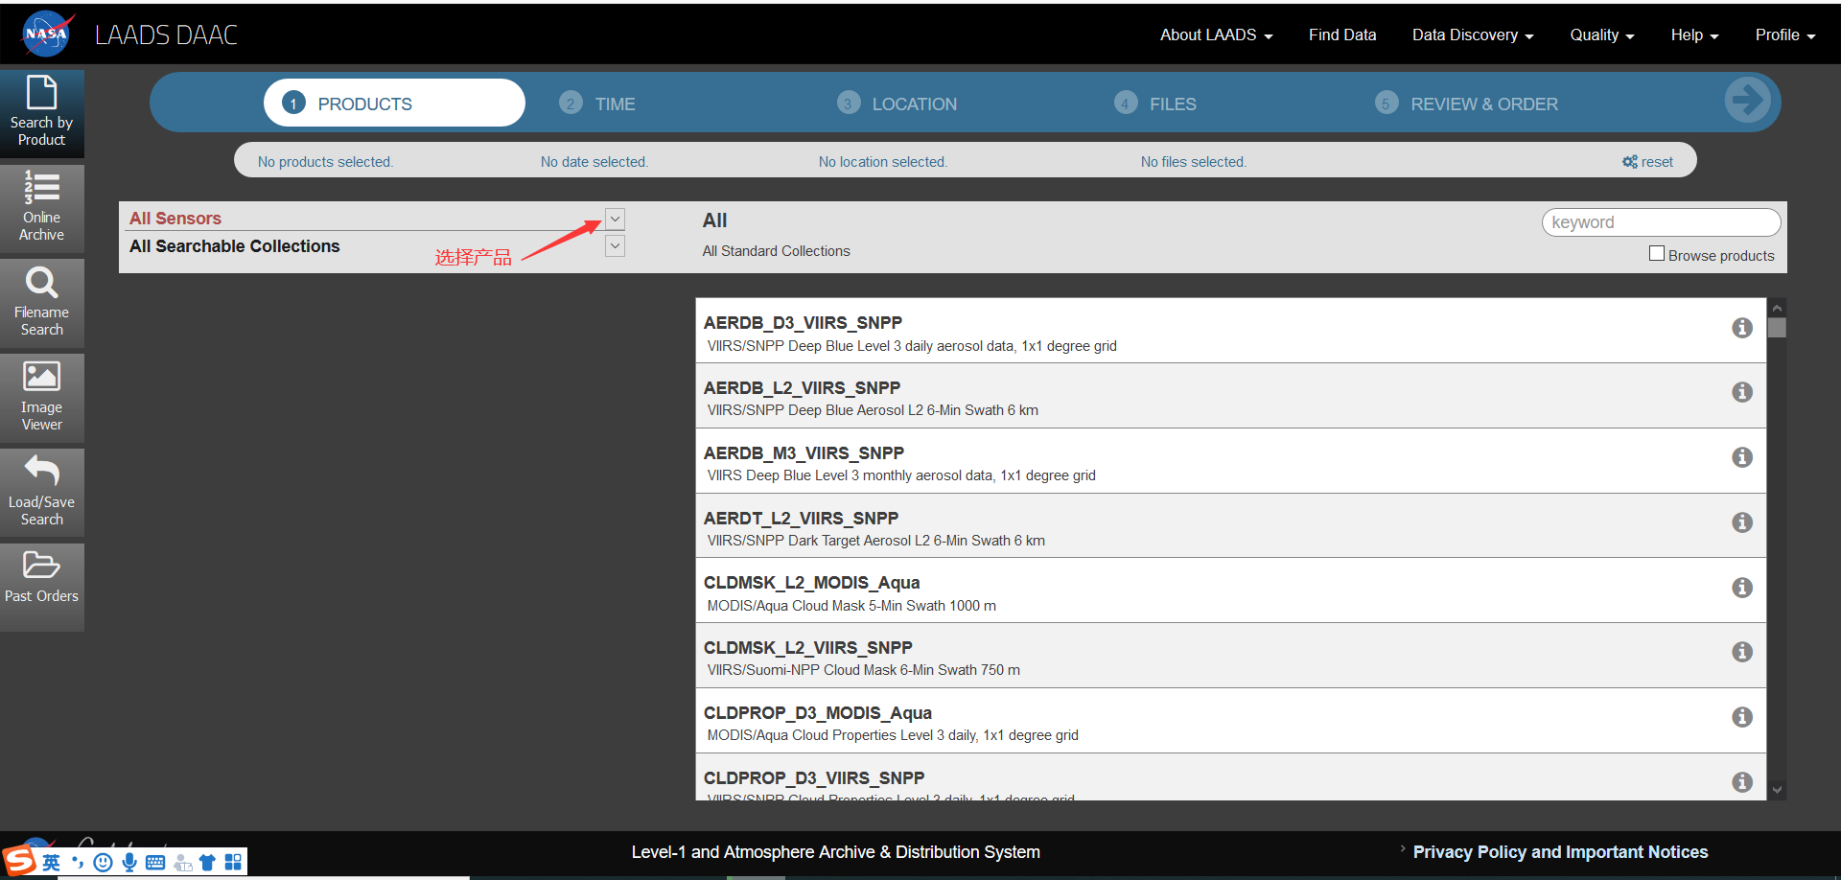Click 'No location selected.' status text
Image resolution: width=1841 pixels, height=880 pixels.
point(883,162)
